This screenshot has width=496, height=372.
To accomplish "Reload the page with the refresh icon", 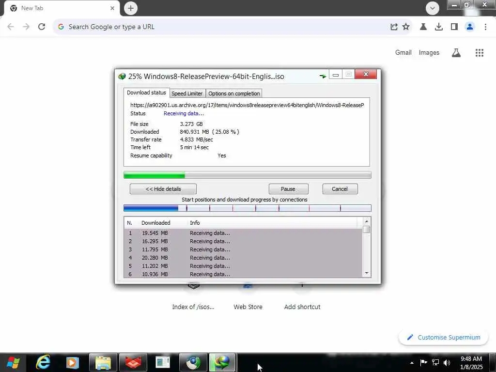I will tap(42, 27).
